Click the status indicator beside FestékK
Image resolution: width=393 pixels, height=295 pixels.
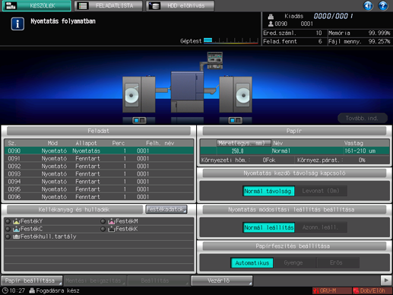click(x=103, y=229)
